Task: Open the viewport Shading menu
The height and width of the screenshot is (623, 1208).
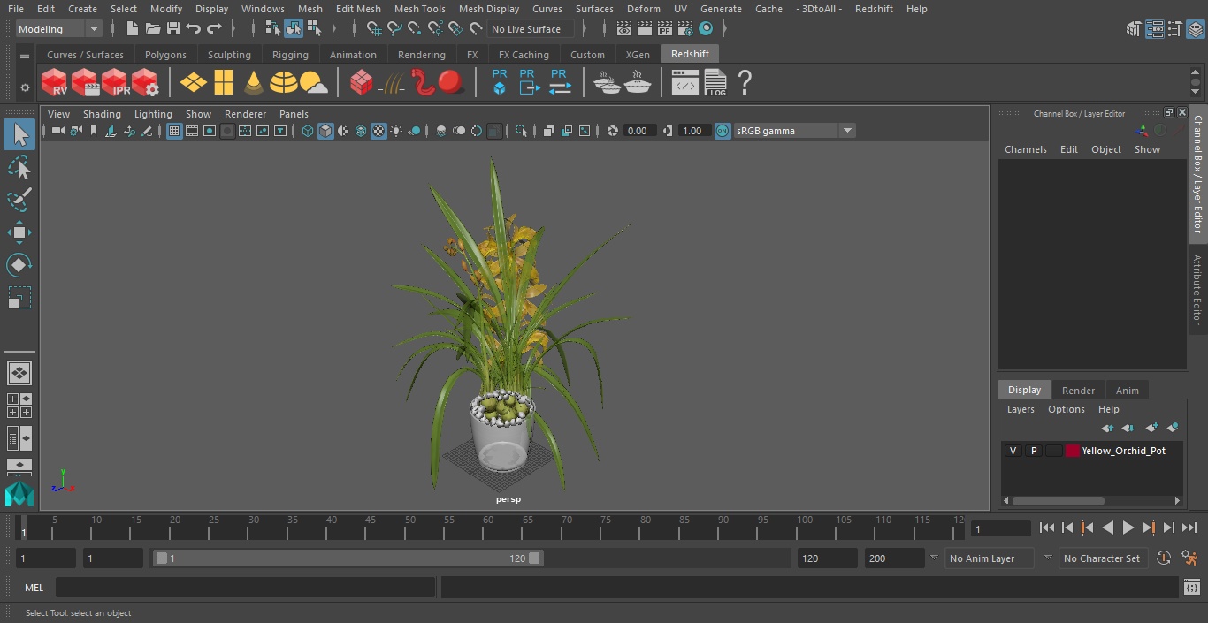Action: (x=102, y=114)
